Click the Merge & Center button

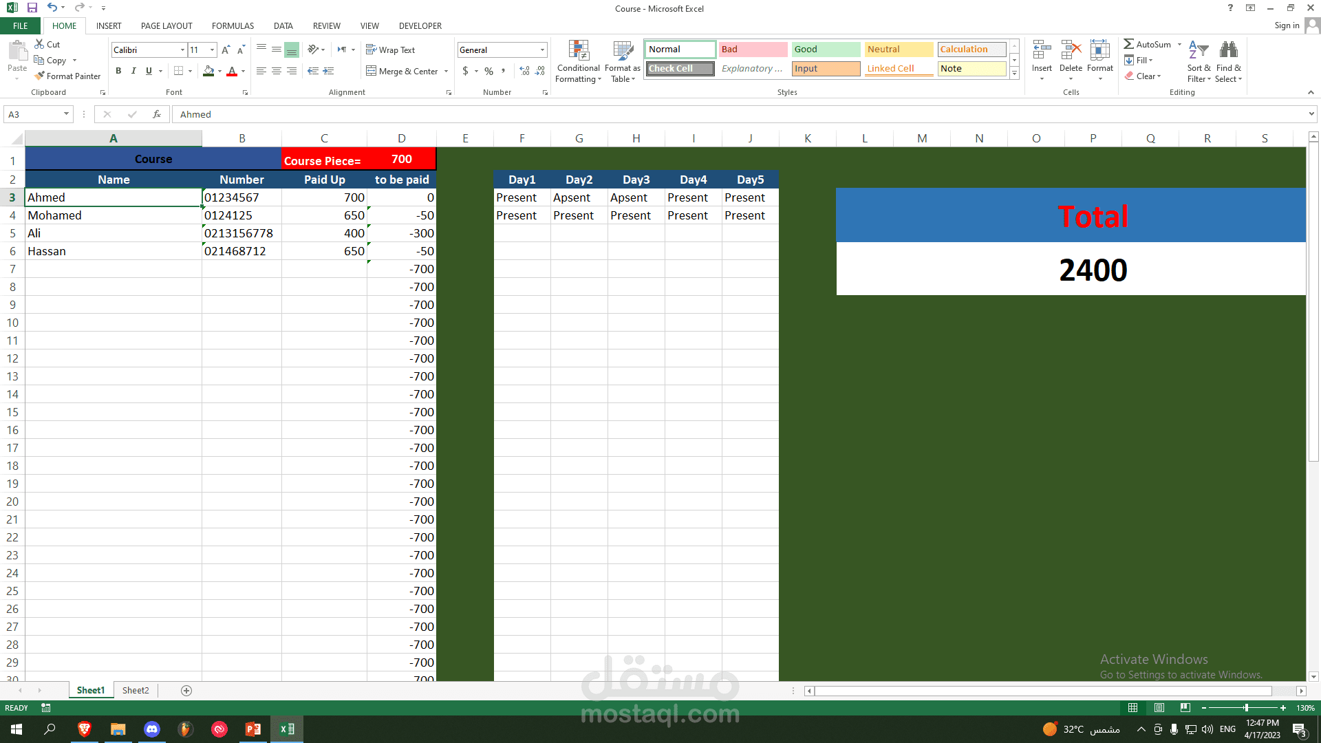click(x=402, y=71)
